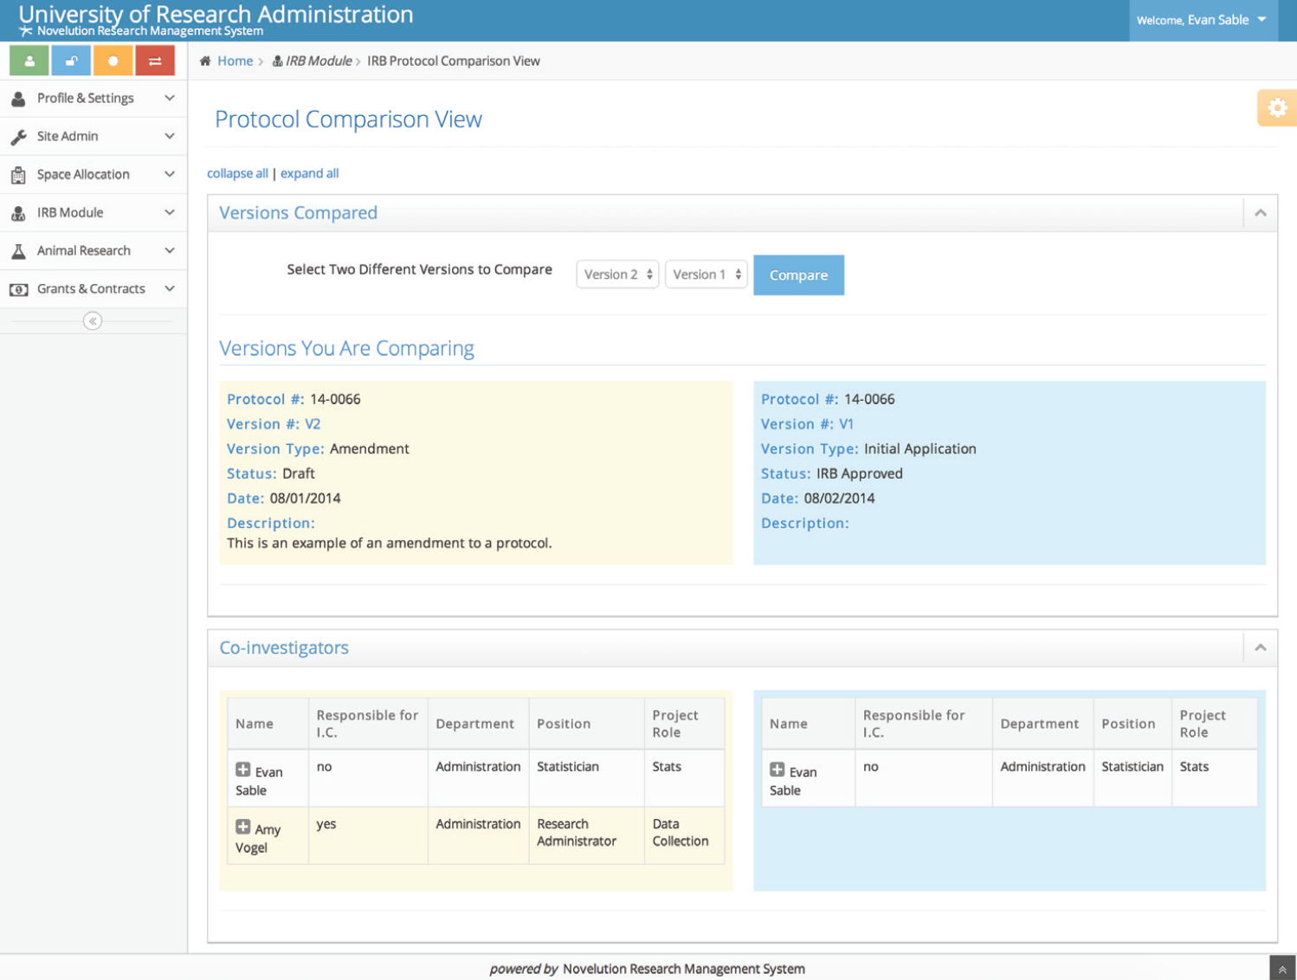Expand Amy Vogel's row with the plus icon

pyautogui.click(x=243, y=827)
